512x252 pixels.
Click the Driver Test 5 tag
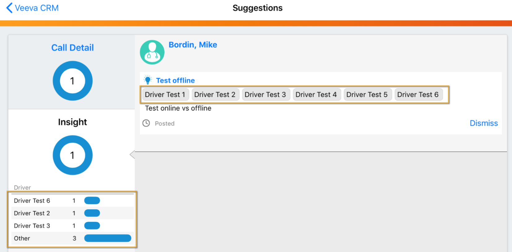(367, 94)
